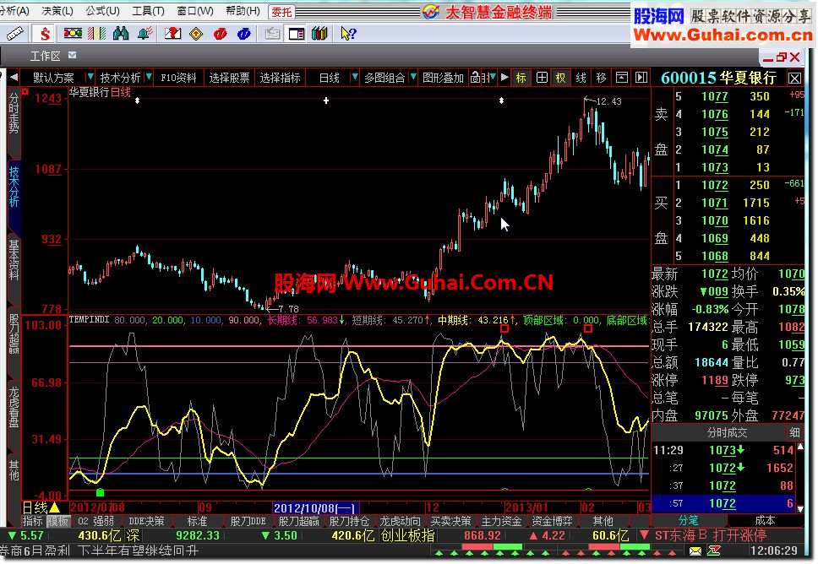This screenshot has width=818, height=564.
Task: Toggle the 标 marker button
Action: point(521,78)
